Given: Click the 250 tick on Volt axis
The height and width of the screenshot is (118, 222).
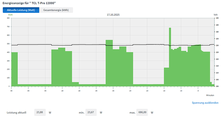Looking at the screenshot, I should pos(217,18).
